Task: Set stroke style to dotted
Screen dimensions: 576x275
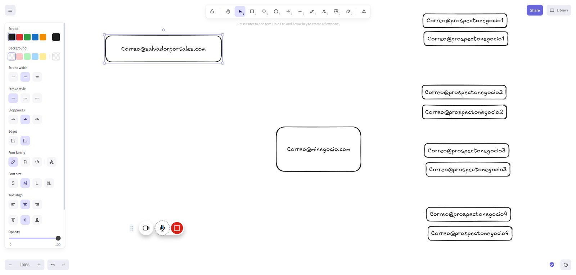Action: [37, 98]
